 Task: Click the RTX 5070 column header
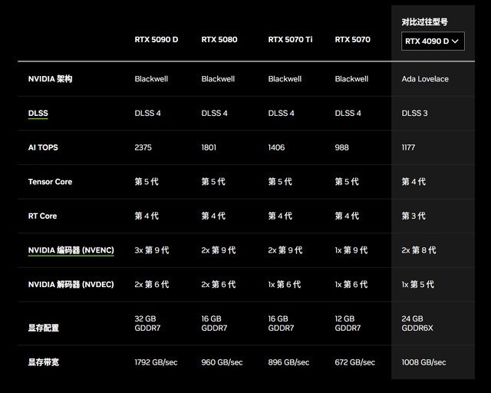tap(353, 39)
